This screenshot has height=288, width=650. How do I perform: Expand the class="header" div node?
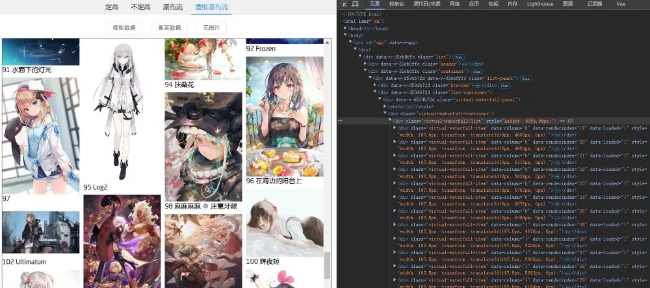coord(365,64)
